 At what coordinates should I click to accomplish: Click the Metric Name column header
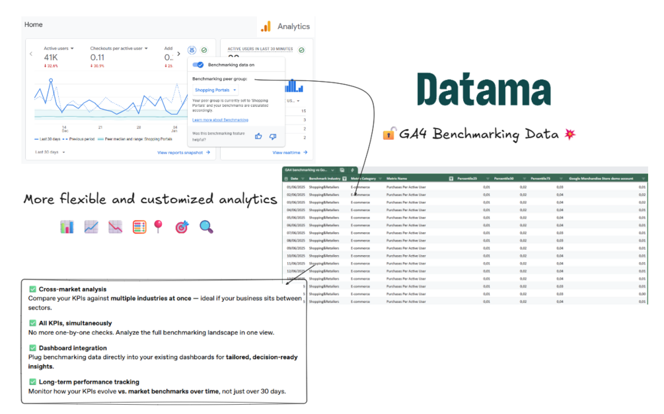tap(397, 179)
